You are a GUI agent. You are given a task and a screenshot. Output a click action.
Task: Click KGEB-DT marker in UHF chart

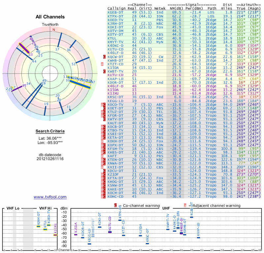coord(192,217)
